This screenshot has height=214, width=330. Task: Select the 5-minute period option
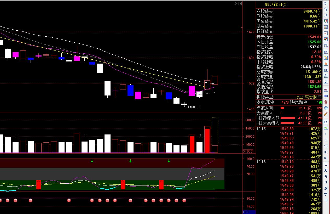click(x=326, y=140)
